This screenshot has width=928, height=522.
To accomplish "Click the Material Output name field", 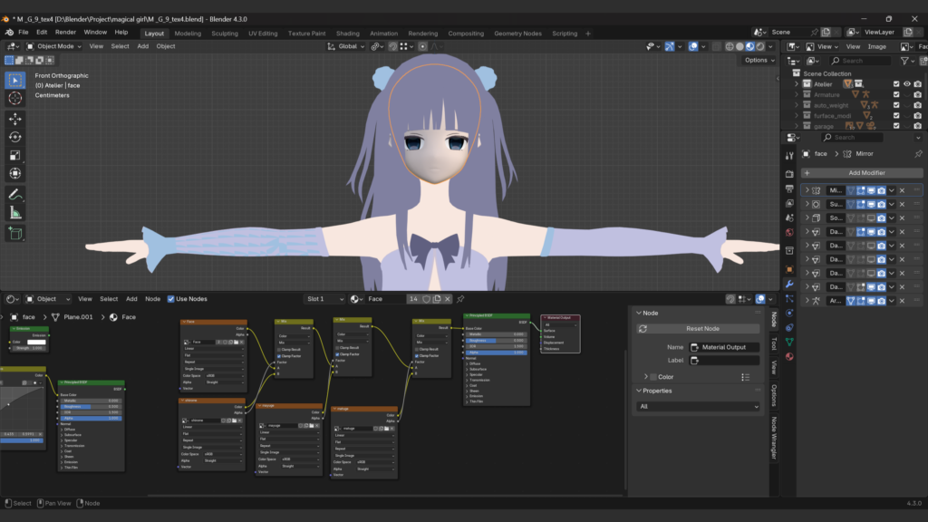I will point(724,347).
